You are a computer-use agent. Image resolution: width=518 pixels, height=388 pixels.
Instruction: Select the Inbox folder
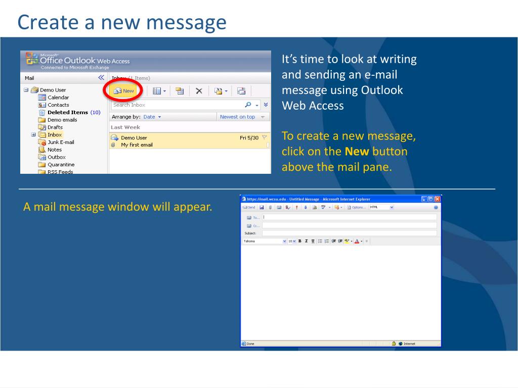(50, 134)
